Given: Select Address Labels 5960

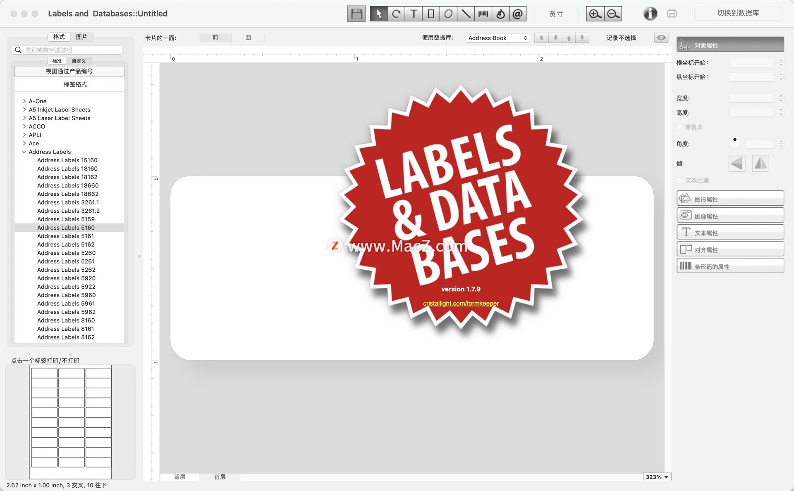Looking at the screenshot, I should 66,295.
